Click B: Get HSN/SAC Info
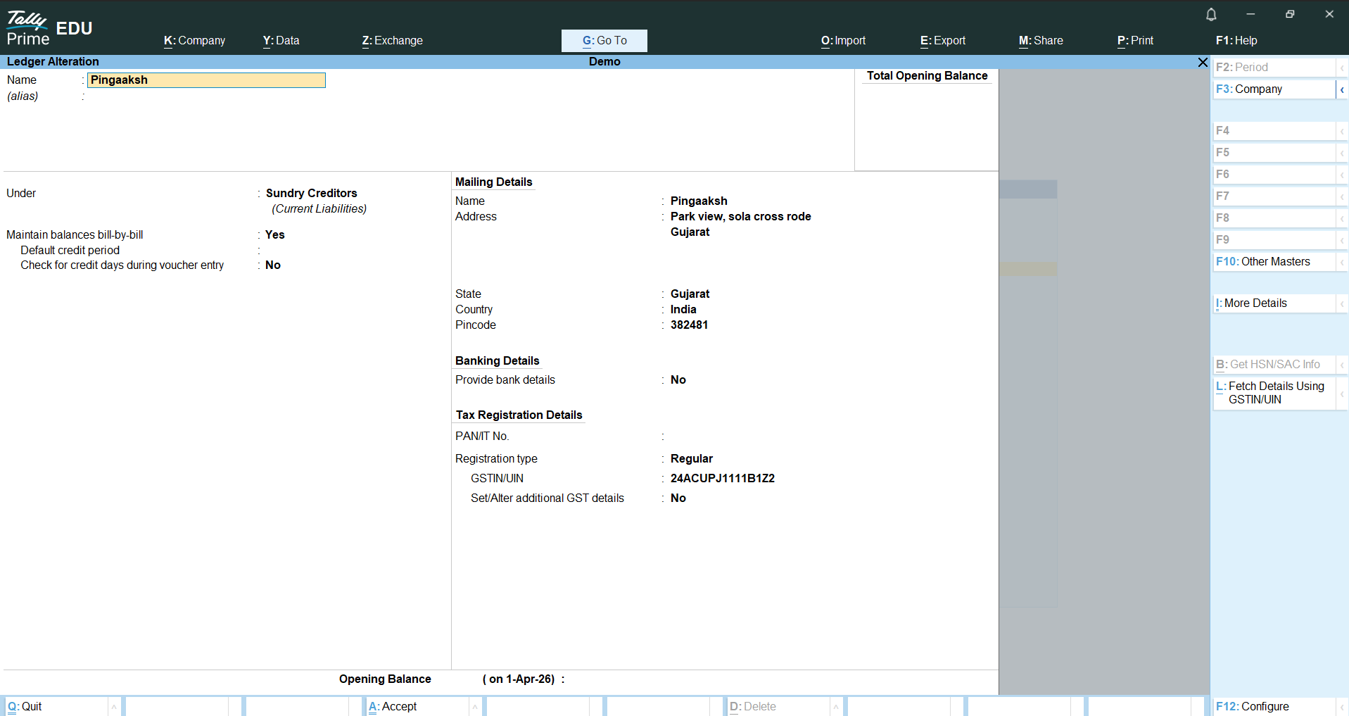This screenshot has width=1349, height=716. coord(1274,364)
